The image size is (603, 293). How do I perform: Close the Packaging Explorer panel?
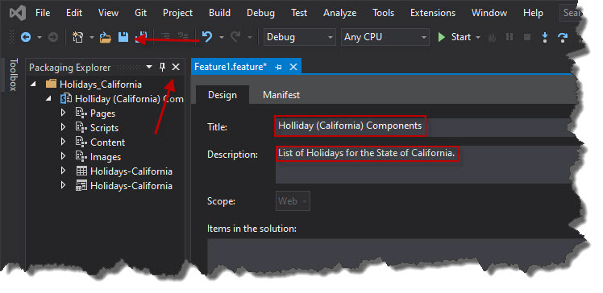pos(176,67)
